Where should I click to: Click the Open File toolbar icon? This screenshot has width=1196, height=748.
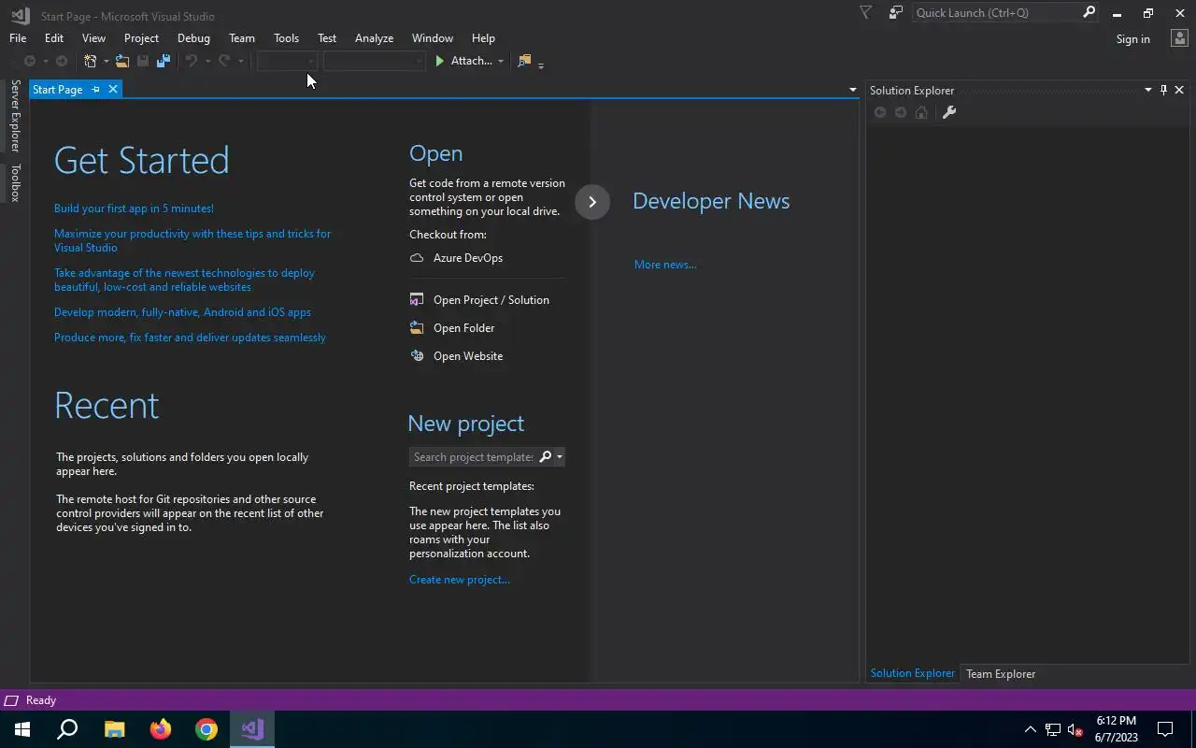pos(121,61)
